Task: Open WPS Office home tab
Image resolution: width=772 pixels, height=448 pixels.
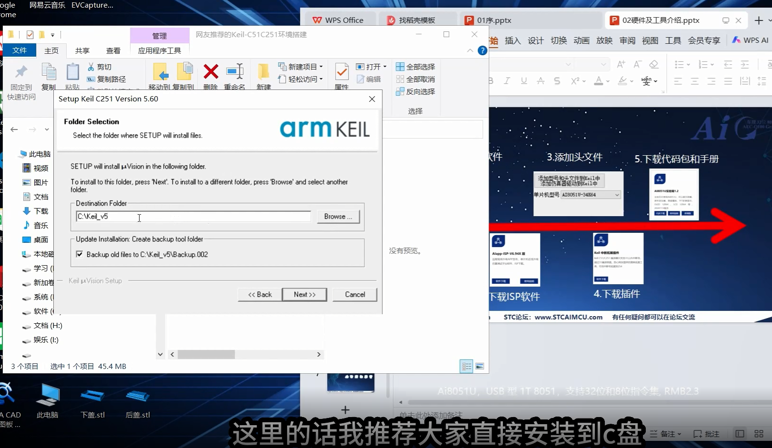Action: [x=338, y=20]
